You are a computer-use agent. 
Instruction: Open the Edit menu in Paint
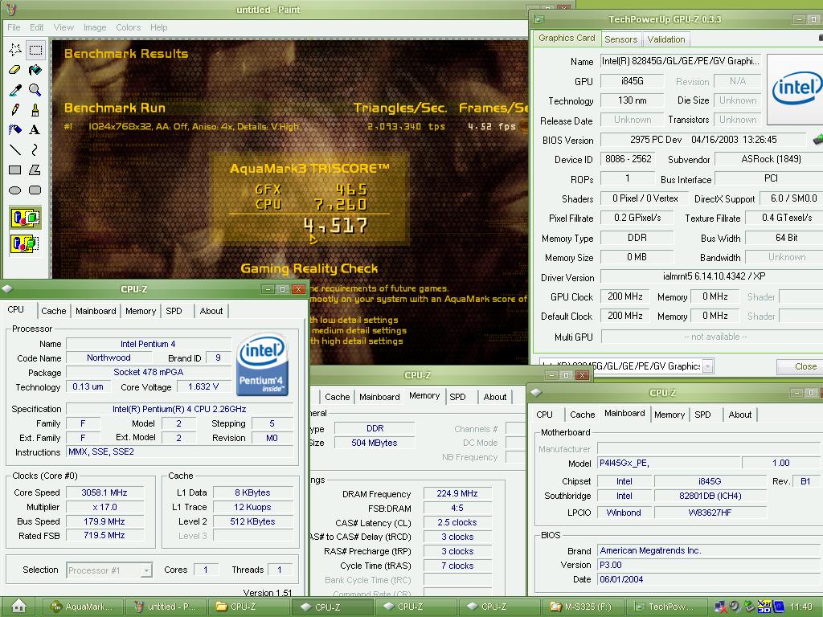click(36, 27)
